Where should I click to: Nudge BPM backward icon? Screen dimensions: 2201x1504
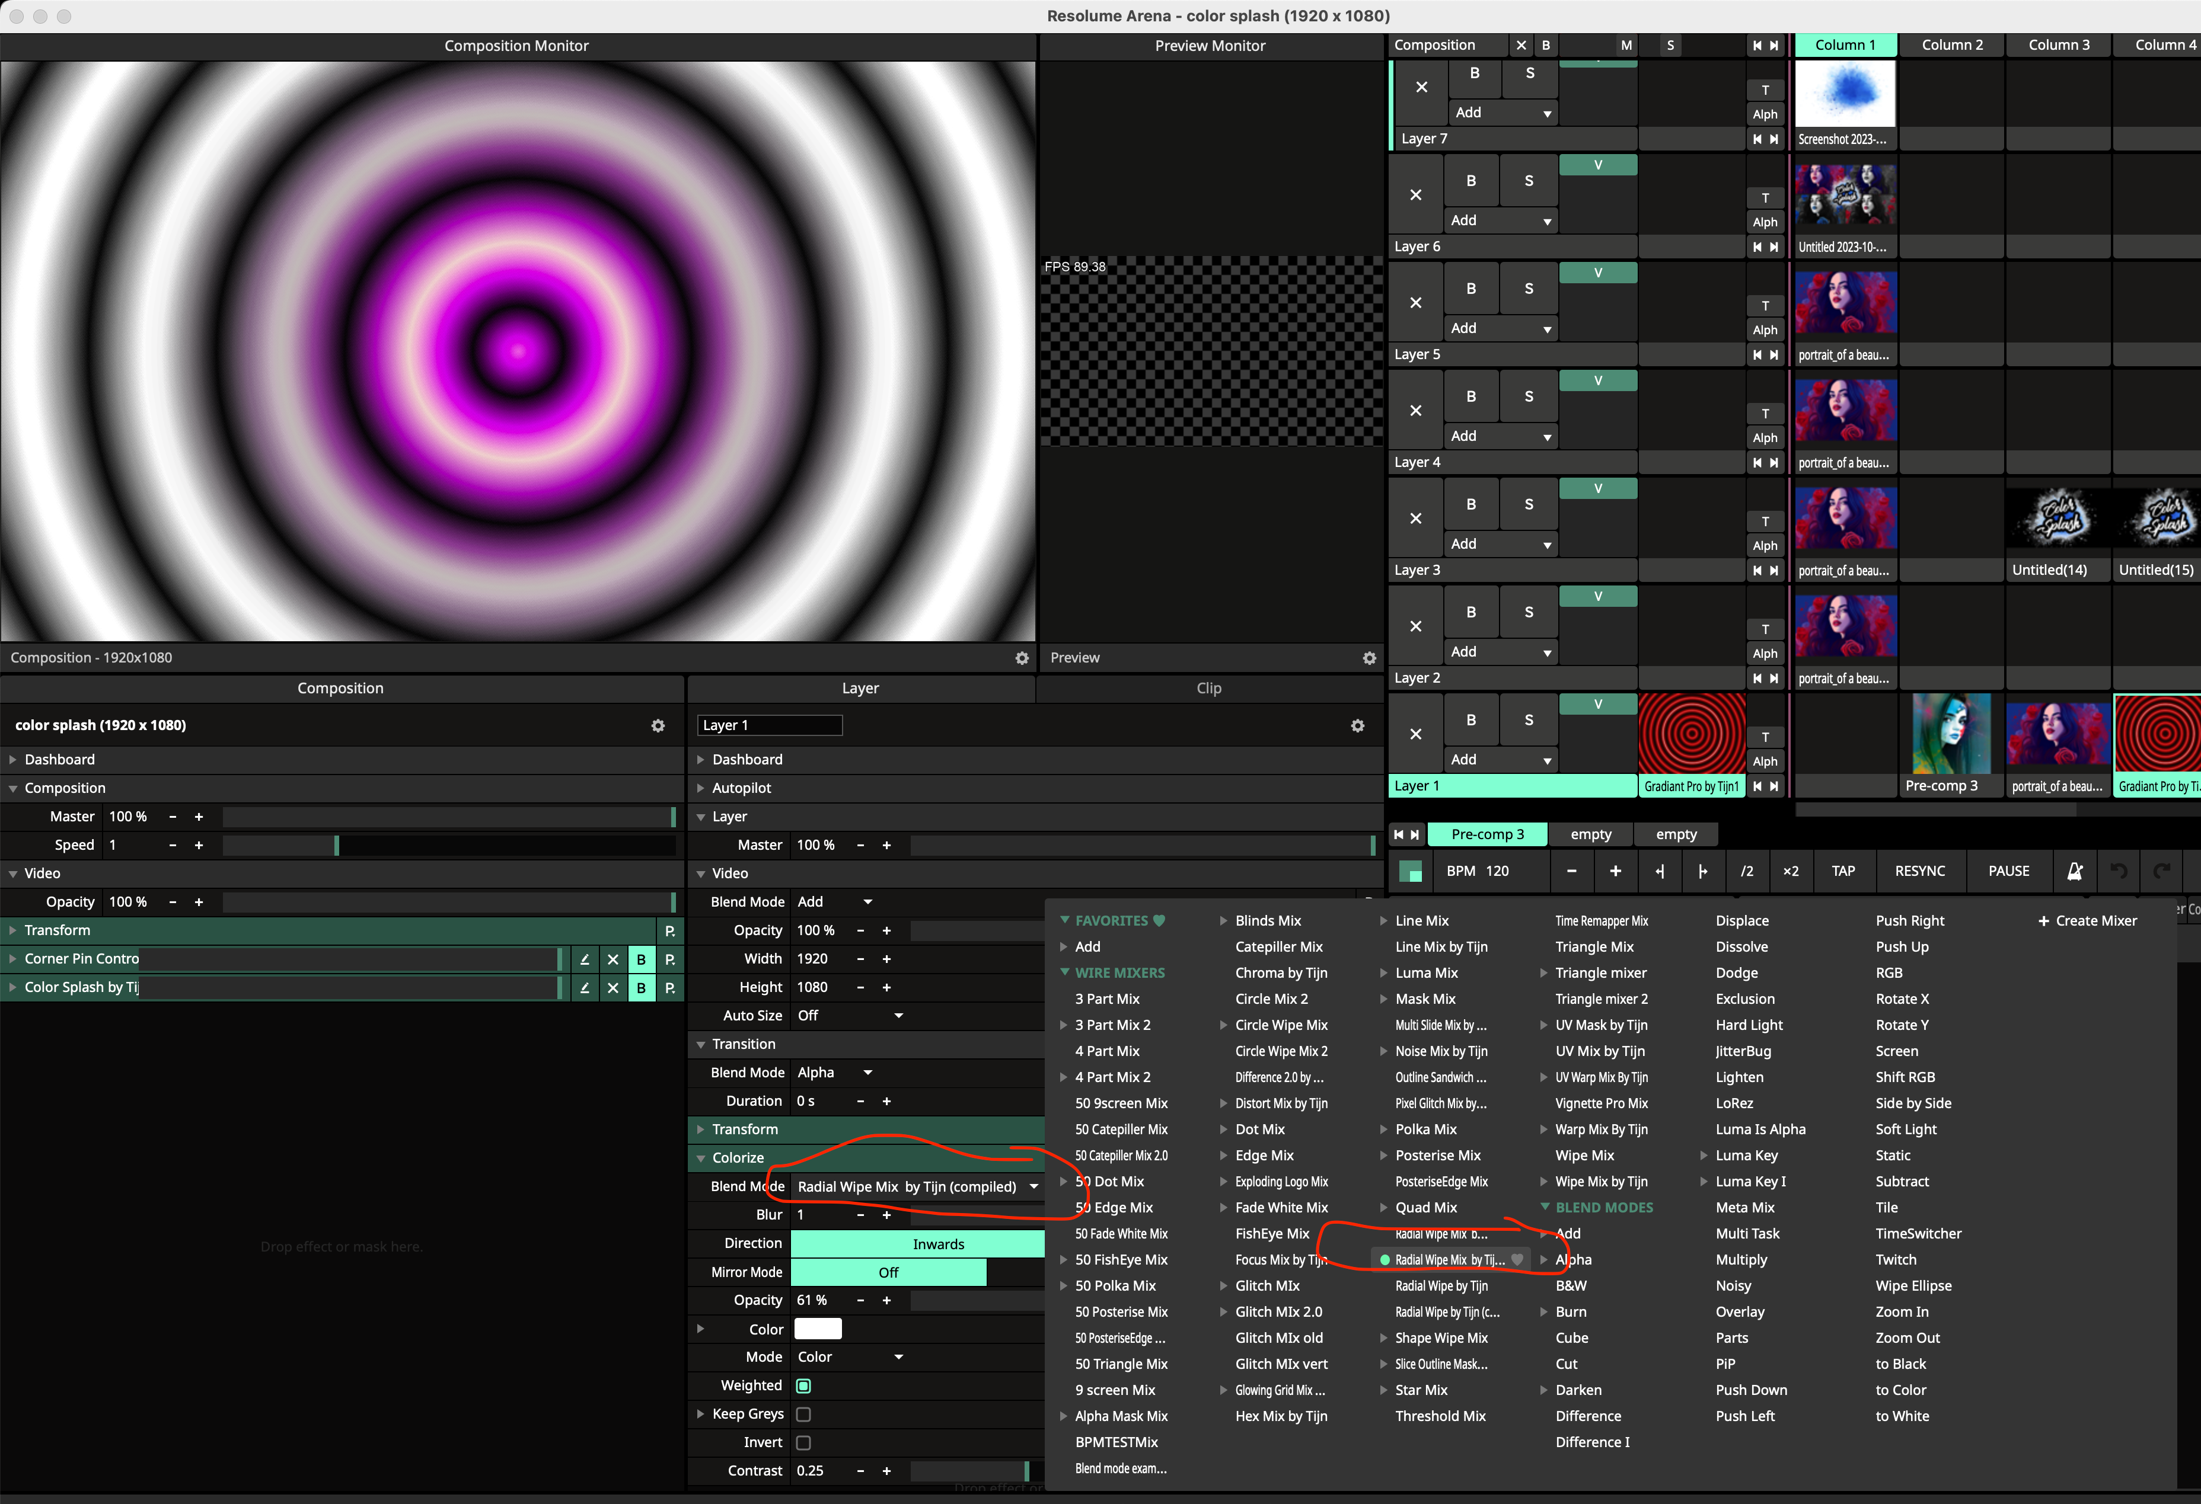pos(1659,871)
